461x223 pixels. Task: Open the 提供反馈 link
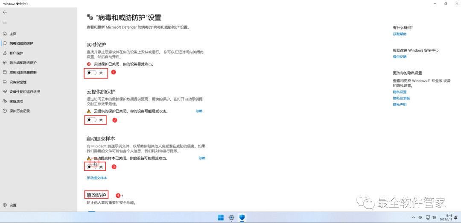pyautogui.click(x=400, y=57)
